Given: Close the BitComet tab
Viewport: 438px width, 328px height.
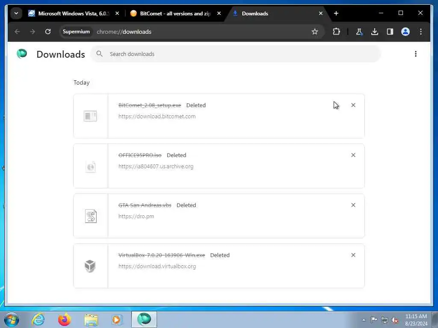Looking at the screenshot, I should click(x=219, y=13).
